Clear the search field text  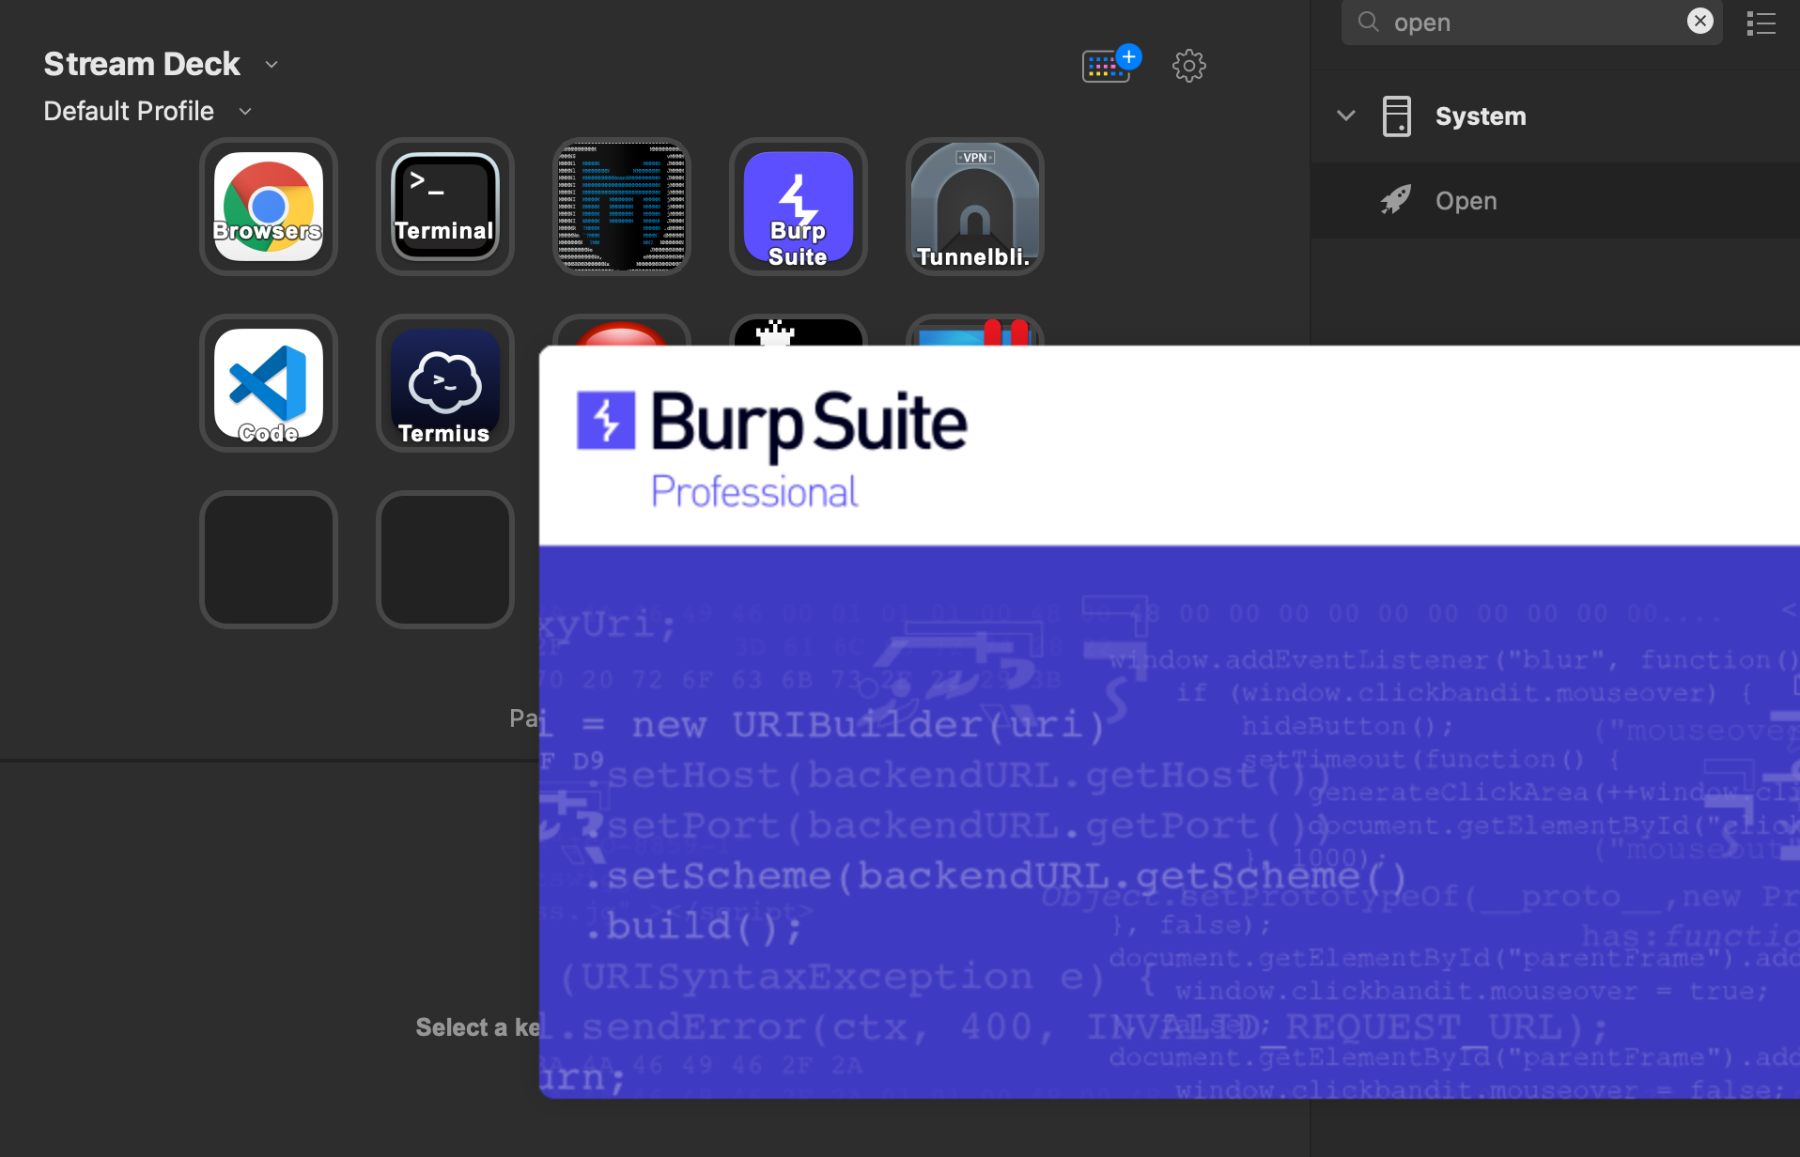click(x=1699, y=22)
